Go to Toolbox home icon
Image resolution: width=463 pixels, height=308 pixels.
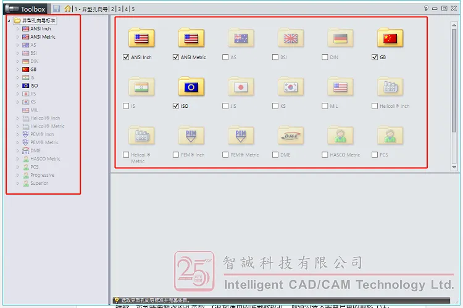[68, 9]
